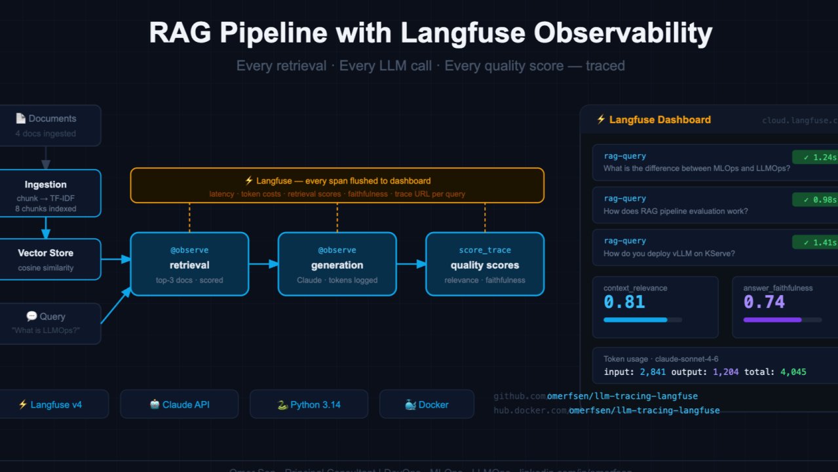Open the cloud.langfuse dashboard URL
Viewport: 838px width, 472px height.
(800, 121)
